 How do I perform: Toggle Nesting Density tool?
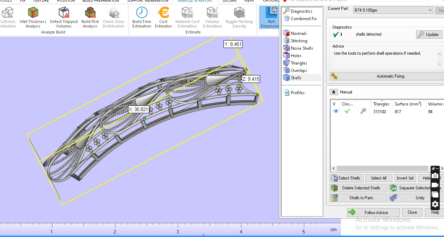239,18
